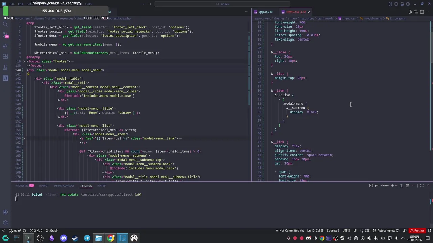Image resolution: width=433 pixels, height=243 pixels.
Task: Open errors and warnings count in the status bar
Action: [x=36, y=231]
